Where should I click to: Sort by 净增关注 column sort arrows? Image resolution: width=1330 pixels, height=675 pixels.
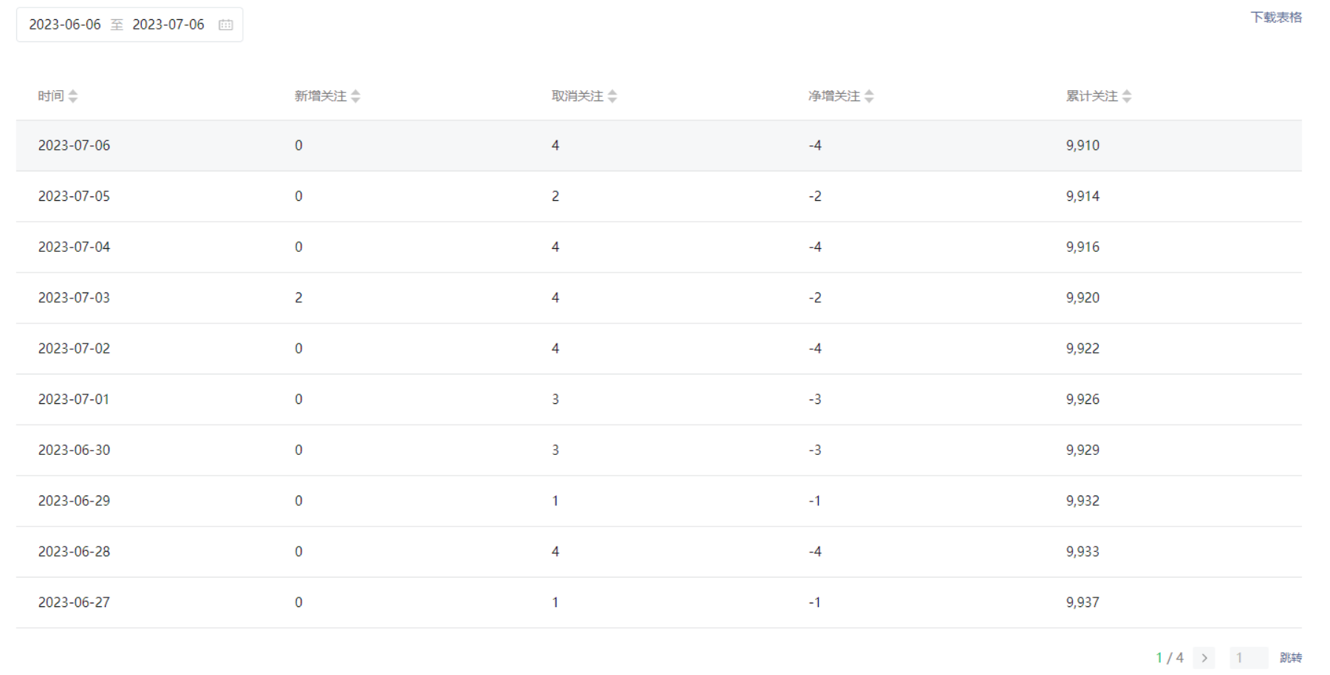tap(869, 96)
